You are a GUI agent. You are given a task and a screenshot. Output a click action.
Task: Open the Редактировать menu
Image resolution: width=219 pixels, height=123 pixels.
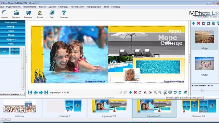click(x=13, y=7)
